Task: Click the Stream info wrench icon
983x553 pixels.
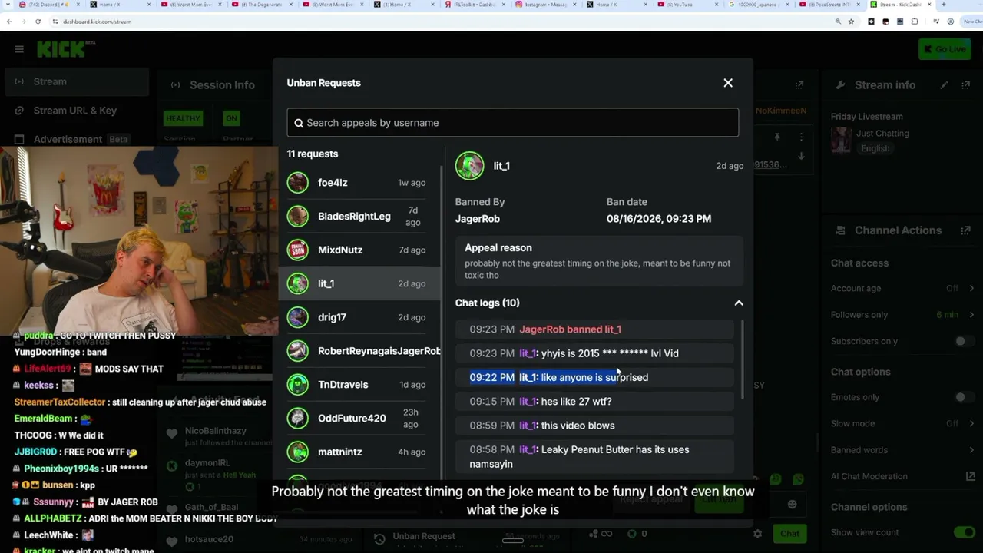Action: [840, 85]
